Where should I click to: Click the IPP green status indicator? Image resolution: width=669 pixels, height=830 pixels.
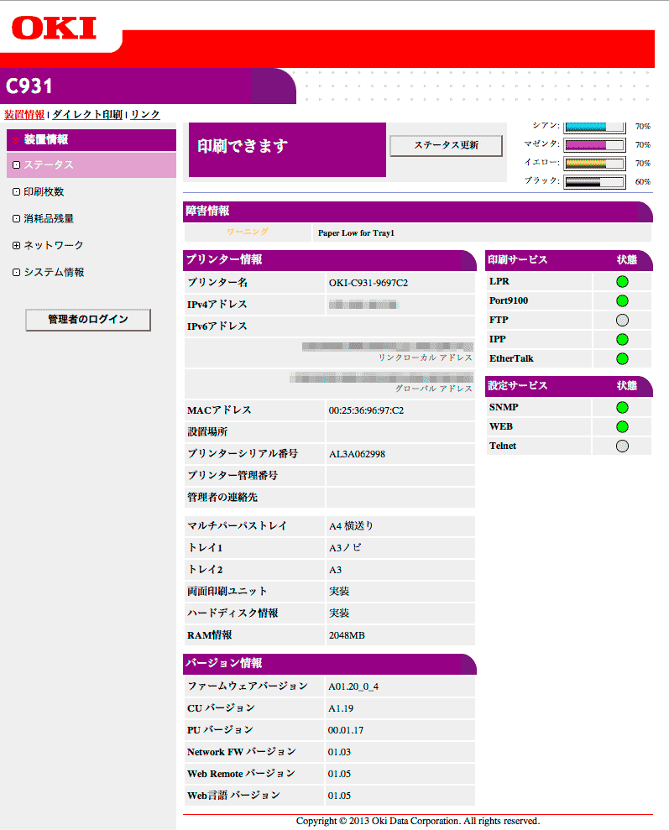tap(623, 339)
